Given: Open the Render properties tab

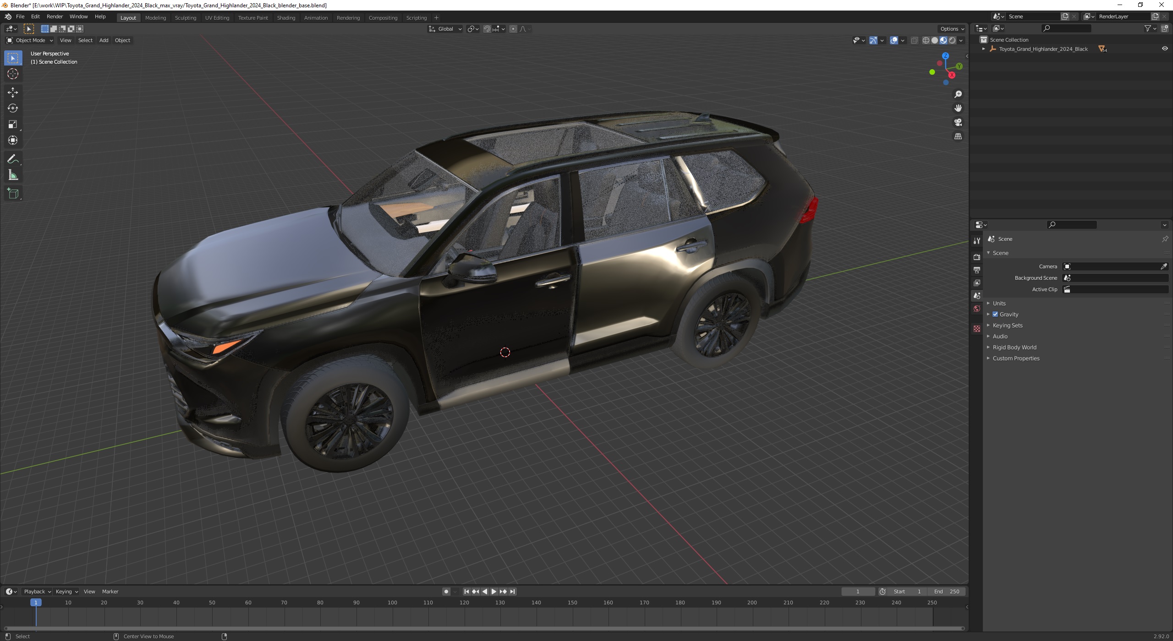Looking at the screenshot, I should [x=977, y=257].
